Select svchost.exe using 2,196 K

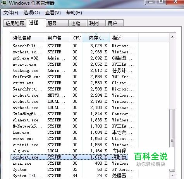[x=90, y=101]
